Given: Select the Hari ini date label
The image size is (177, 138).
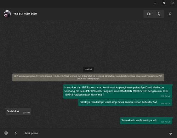Looking at the screenshot, I should [88, 69].
